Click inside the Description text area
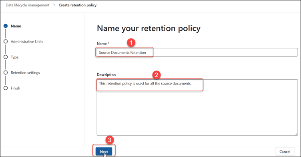This screenshot has width=301, height=157. pyautogui.click(x=197, y=108)
